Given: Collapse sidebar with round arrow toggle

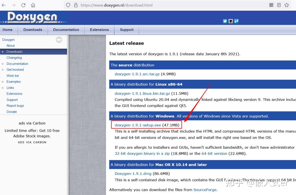Looking at the screenshot, I should tap(59, 40).
